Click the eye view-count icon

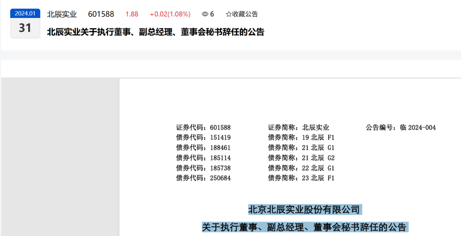point(205,14)
